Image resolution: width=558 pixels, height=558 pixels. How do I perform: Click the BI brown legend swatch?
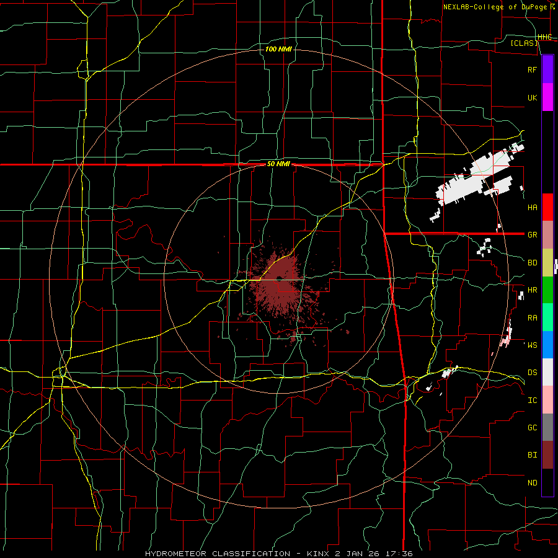click(547, 455)
